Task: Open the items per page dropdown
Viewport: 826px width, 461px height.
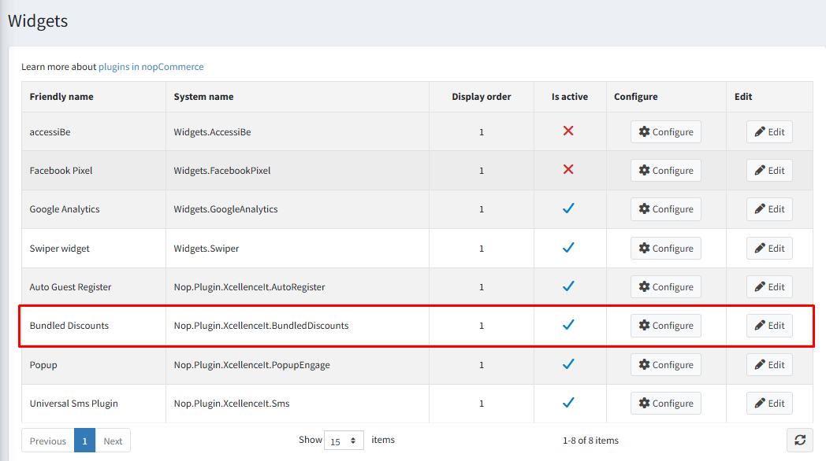Action: (344, 441)
